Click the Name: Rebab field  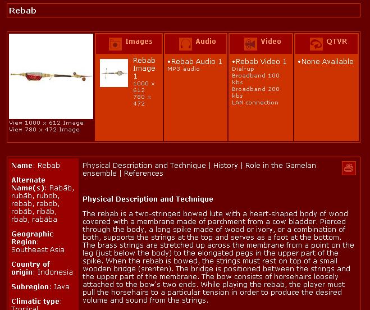point(35,166)
